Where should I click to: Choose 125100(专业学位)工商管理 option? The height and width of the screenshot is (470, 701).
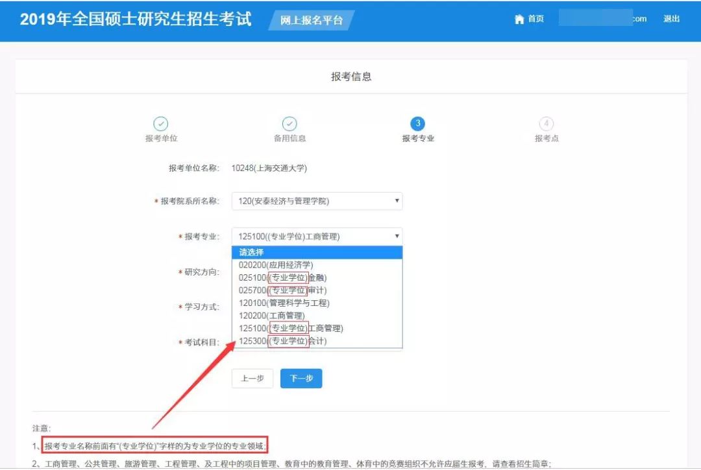pos(290,328)
